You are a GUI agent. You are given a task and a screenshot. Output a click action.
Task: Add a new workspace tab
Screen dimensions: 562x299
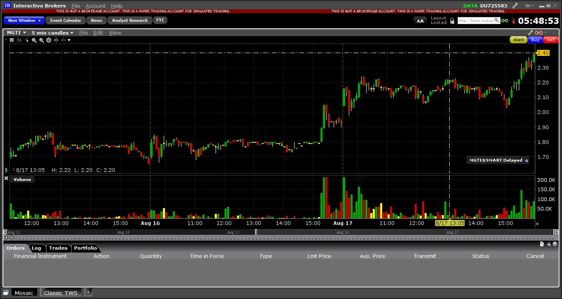click(x=88, y=292)
